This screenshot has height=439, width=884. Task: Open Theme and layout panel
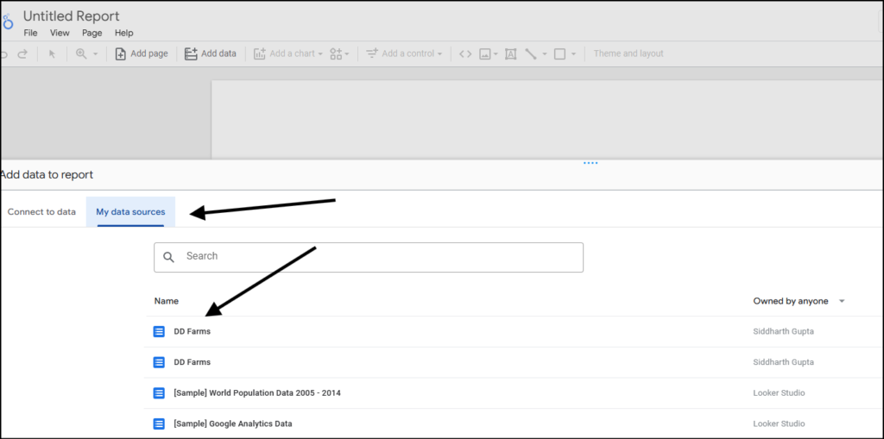click(x=628, y=53)
